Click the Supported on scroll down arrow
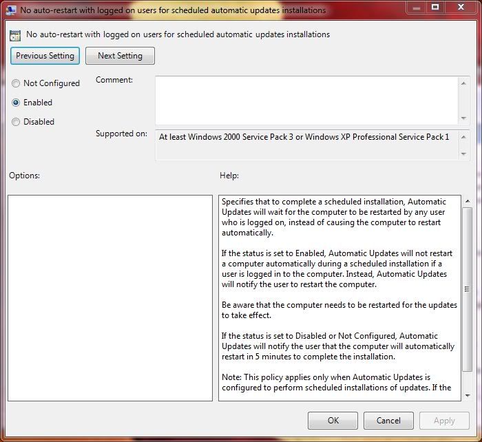Viewport: 482px width, 442px height. pyautogui.click(x=464, y=154)
